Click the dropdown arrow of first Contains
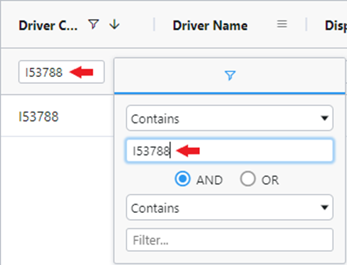 pyautogui.click(x=325, y=119)
